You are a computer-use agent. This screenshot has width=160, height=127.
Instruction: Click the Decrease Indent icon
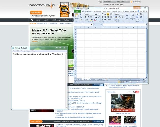pyautogui.click(x=103, y=19)
